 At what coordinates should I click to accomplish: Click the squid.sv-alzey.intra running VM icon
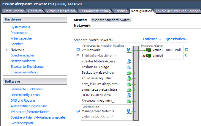[129, 78]
